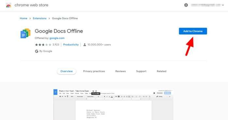Click the Google Docs Offline extension icon
The width and height of the screenshot is (228, 120).
(x=25, y=33)
